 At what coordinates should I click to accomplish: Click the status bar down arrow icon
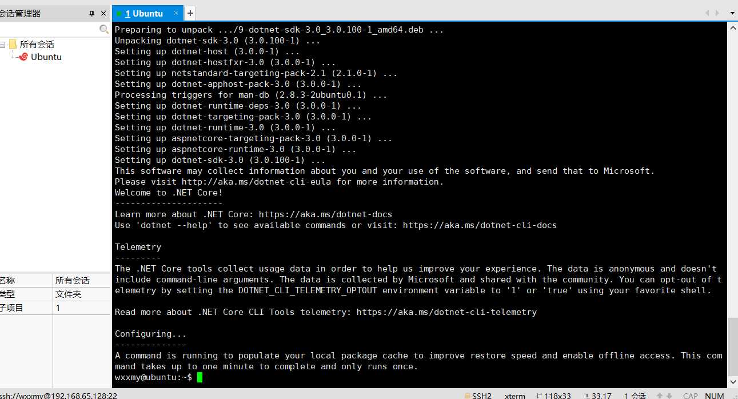[669, 396]
